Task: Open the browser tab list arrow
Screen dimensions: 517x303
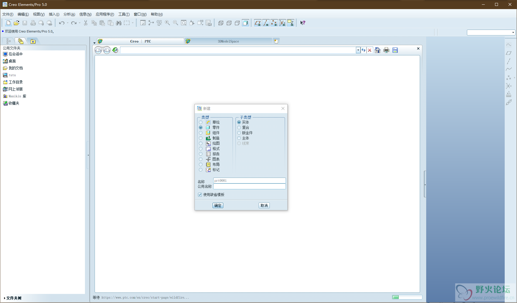Action: coord(94,43)
